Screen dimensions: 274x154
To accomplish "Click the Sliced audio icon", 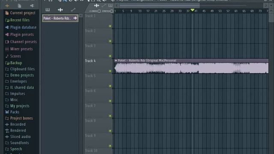I will (x=7, y=137).
